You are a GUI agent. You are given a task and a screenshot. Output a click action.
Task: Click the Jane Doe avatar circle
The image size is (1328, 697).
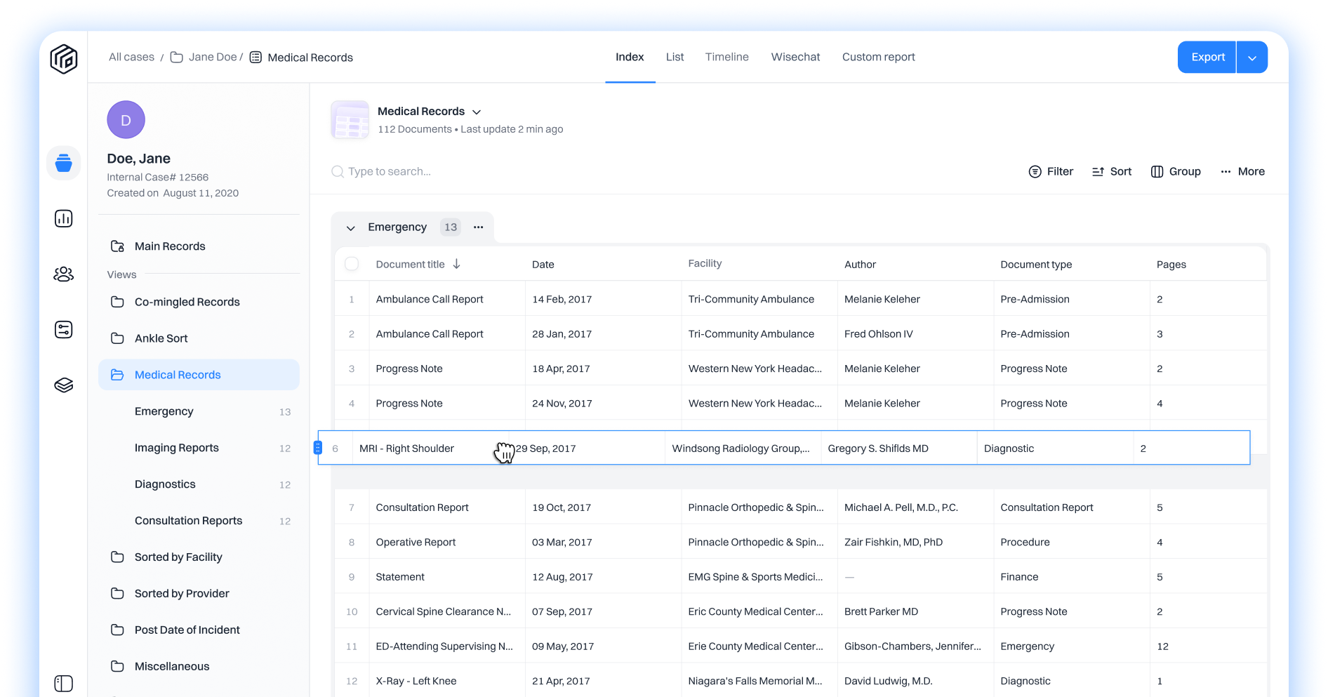coord(126,120)
